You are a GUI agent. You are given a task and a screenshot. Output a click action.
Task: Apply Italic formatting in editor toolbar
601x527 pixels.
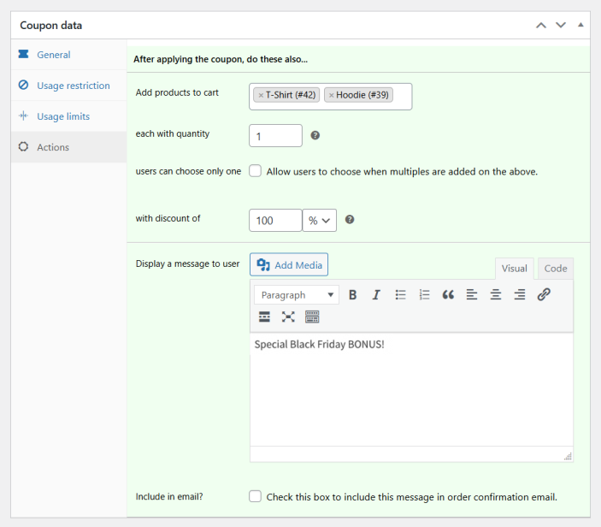(376, 295)
